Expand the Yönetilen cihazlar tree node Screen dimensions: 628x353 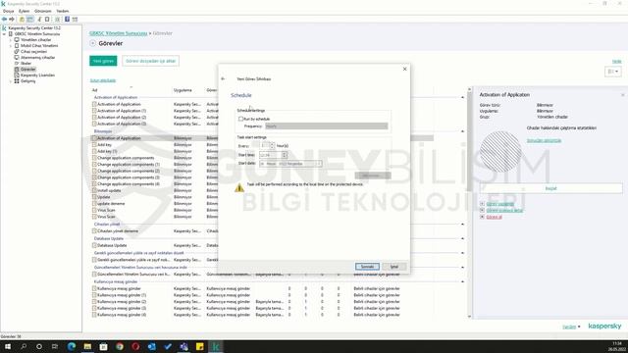11,40
